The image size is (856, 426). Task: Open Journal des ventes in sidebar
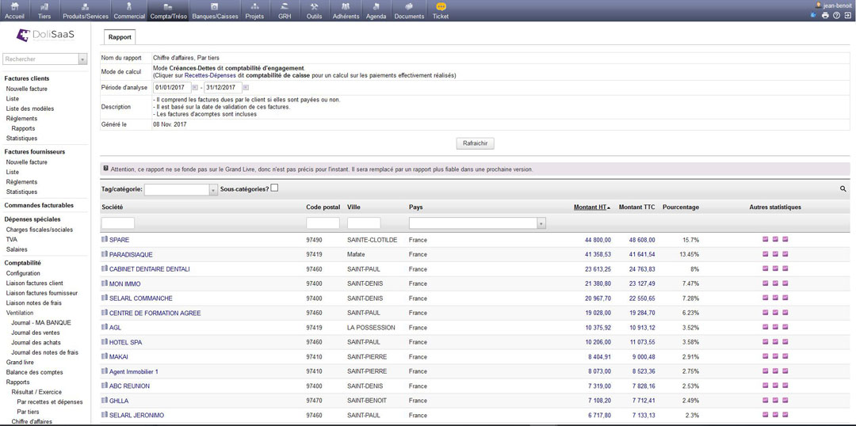tap(36, 333)
